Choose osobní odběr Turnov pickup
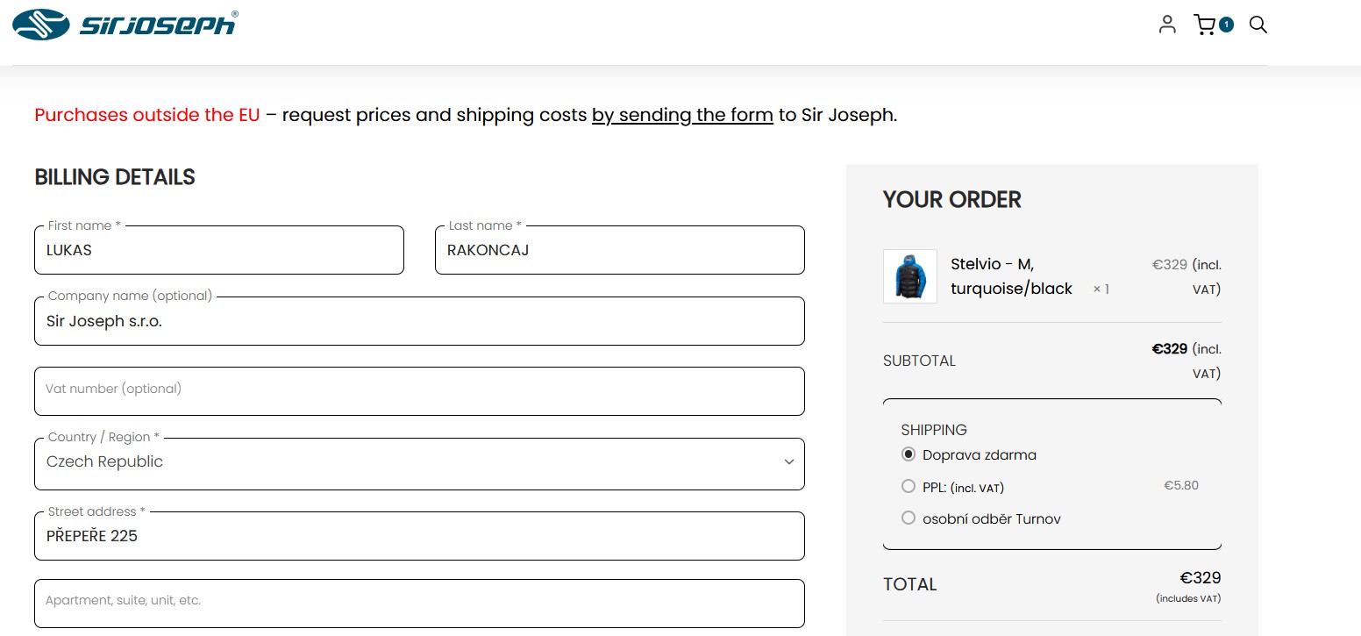Screen dimensions: 1361x636 (909, 518)
